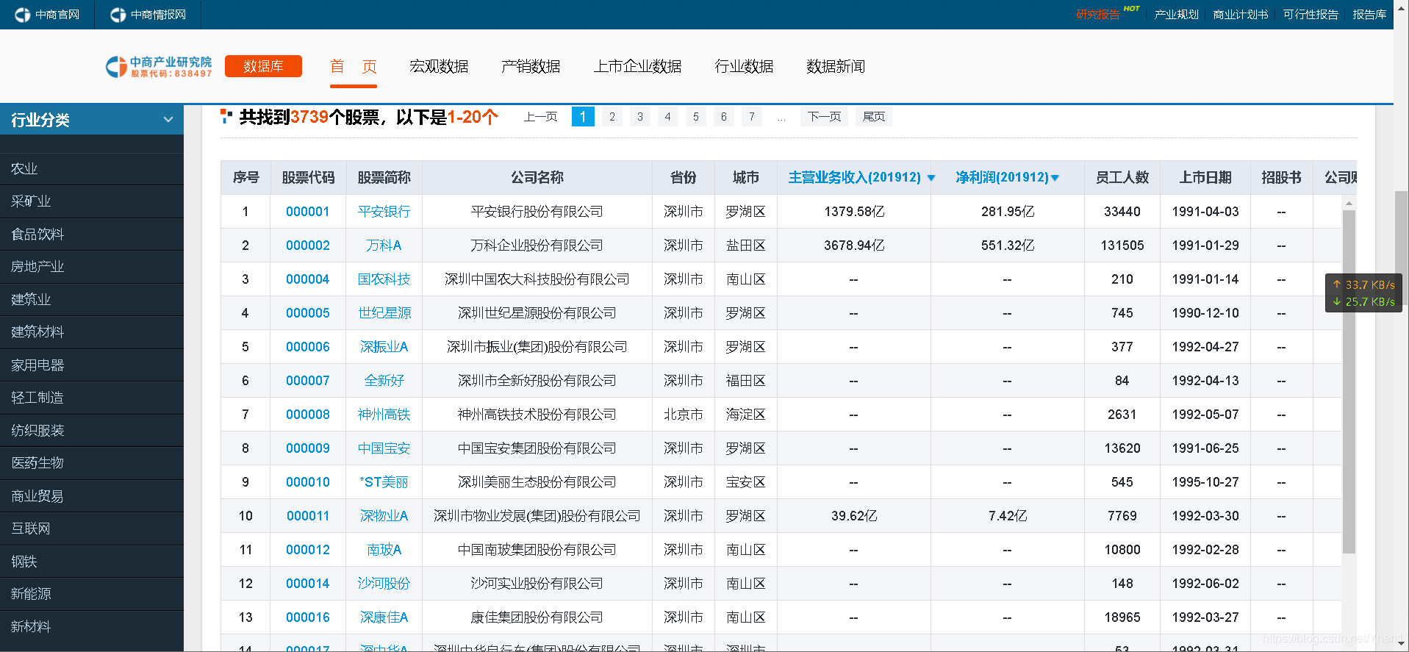Image resolution: width=1409 pixels, height=652 pixels.
Task: Go to page 2
Action: [612, 117]
